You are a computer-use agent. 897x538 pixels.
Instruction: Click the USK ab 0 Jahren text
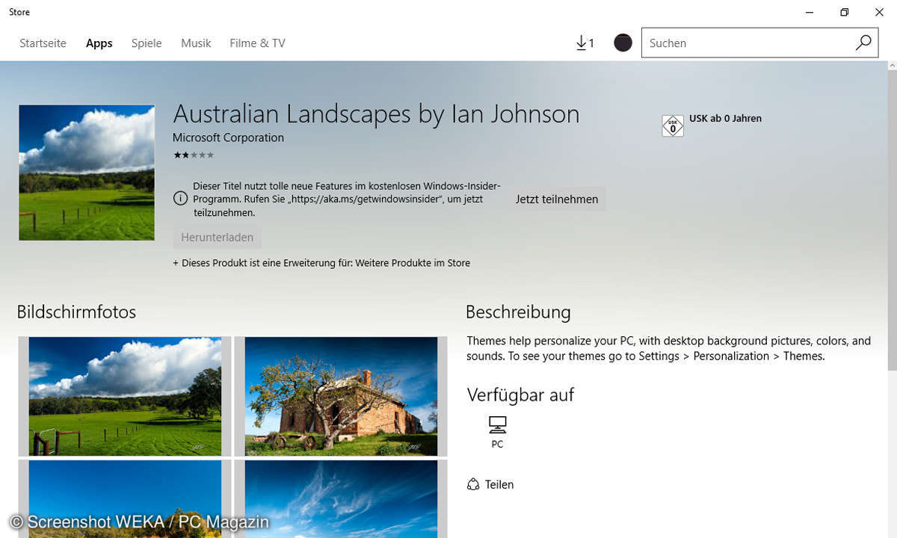point(725,118)
